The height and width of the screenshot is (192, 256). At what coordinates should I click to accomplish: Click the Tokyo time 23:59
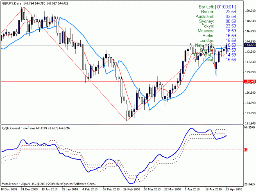[x=231, y=26]
